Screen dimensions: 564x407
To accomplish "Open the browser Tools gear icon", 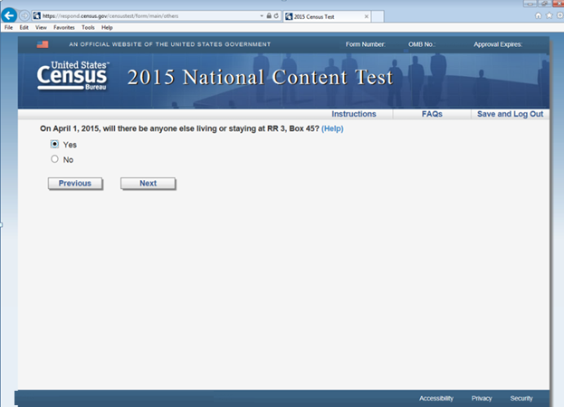I will coord(559,15).
